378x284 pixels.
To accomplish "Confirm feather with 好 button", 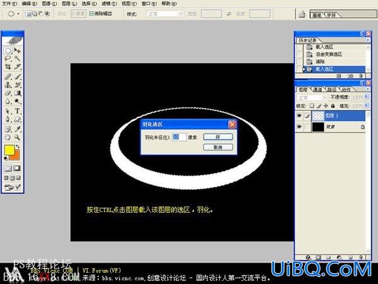I will coord(218,137).
